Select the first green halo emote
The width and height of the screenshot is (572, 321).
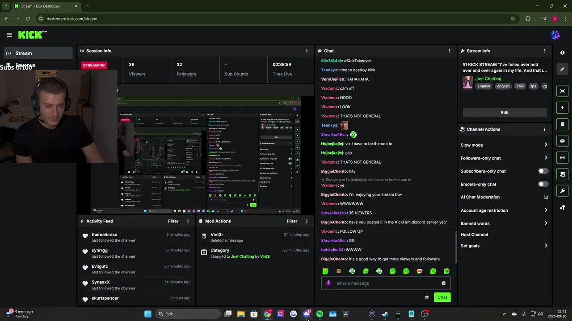(325, 271)
